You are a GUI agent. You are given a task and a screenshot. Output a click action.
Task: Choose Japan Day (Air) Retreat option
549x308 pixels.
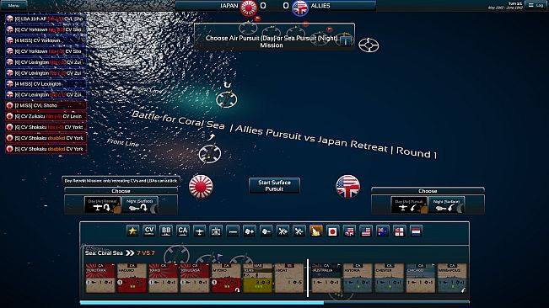point(103,205)
